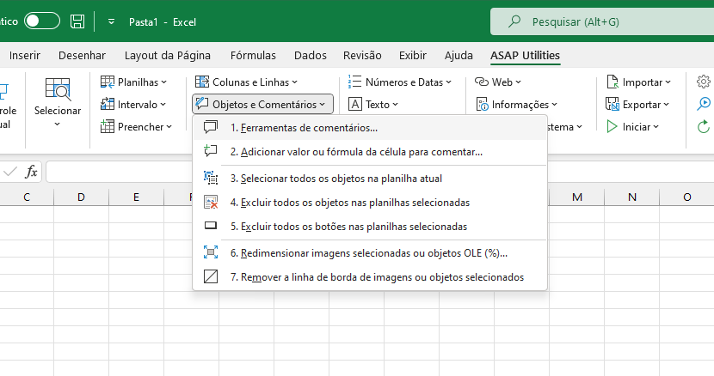Select the ASAP Utilities tab
714x376 pixels.
tap(525, 56)
